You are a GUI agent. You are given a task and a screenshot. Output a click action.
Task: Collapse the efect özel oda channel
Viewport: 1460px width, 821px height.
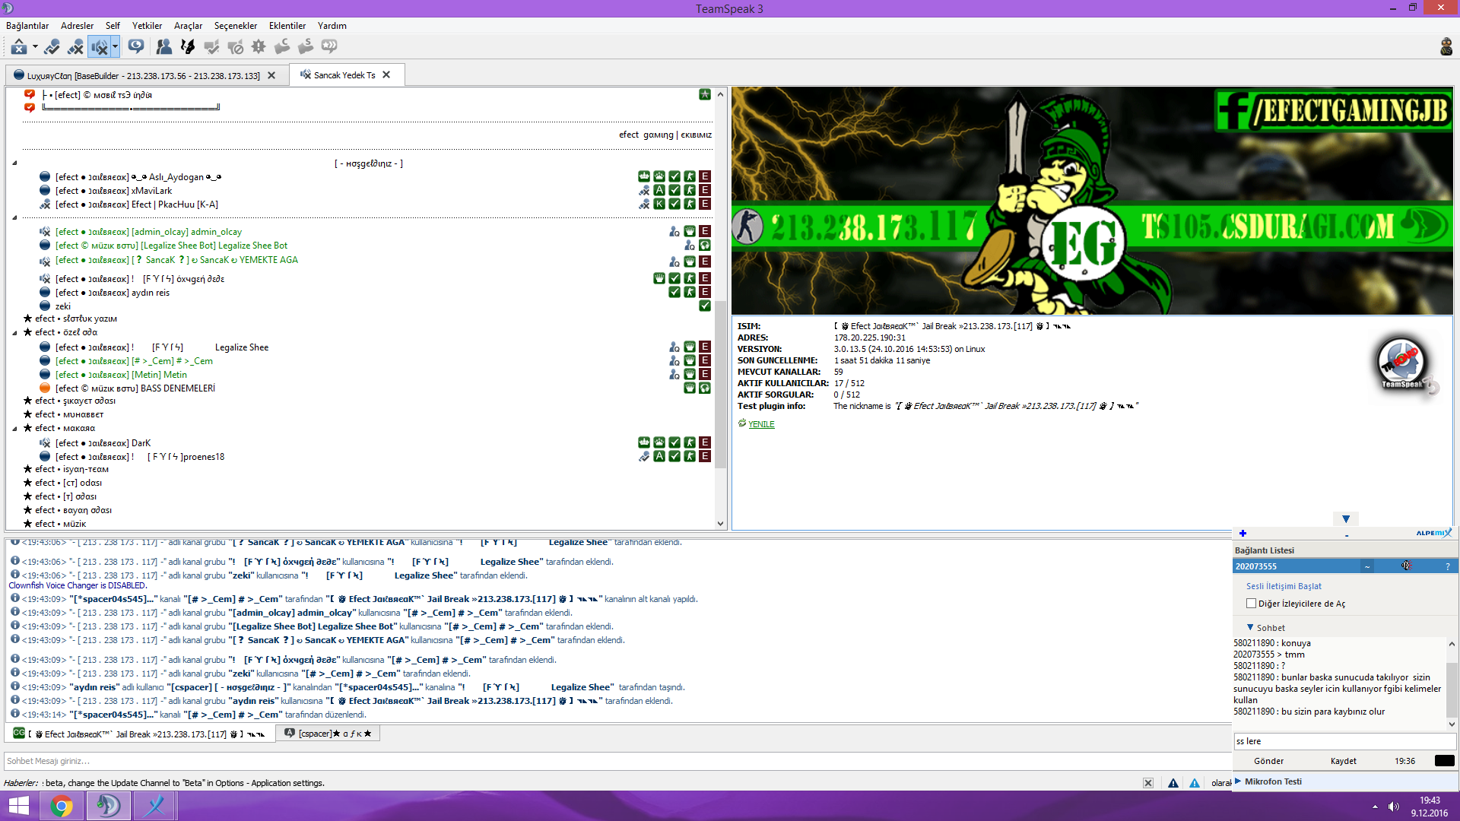coord(14,333)
